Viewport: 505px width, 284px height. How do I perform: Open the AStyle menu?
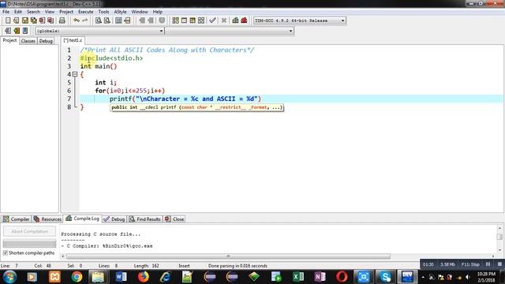(120, 12)
